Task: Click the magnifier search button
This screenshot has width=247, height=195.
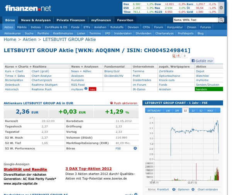Action: pos(221,20)
